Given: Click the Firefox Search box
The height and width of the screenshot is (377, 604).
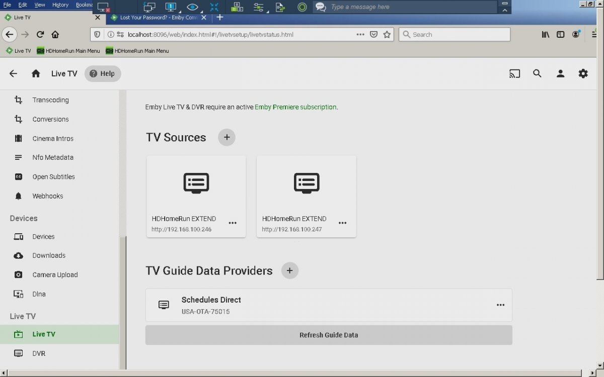Looking at the screenshot, I should pyautogui.click(x=455, y=35).
